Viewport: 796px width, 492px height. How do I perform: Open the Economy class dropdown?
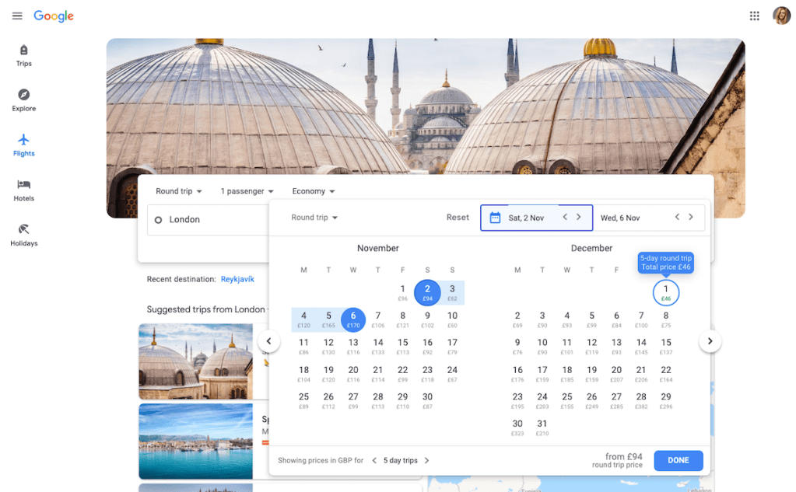[x=314, y=191]
